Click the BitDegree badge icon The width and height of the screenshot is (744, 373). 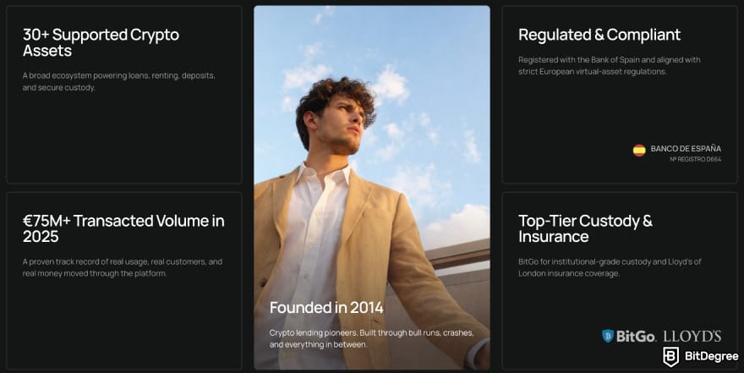671,357
